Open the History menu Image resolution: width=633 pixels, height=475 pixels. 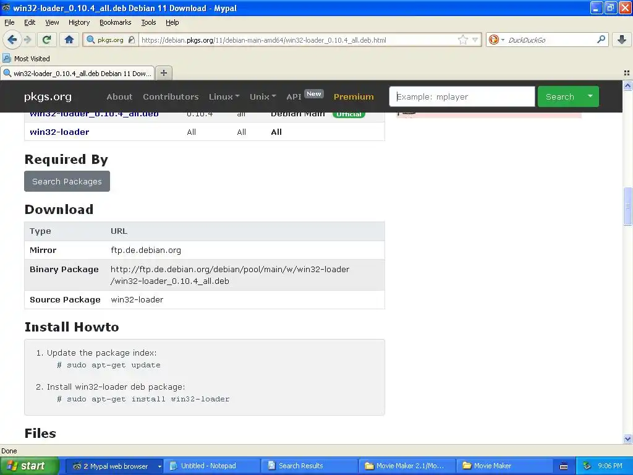79,22
